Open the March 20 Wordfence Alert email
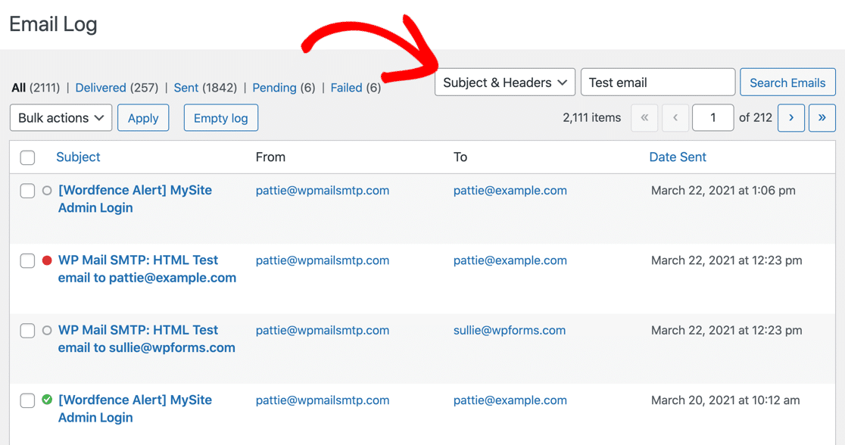This screenshot has width=845, height=445. [135, 409]
